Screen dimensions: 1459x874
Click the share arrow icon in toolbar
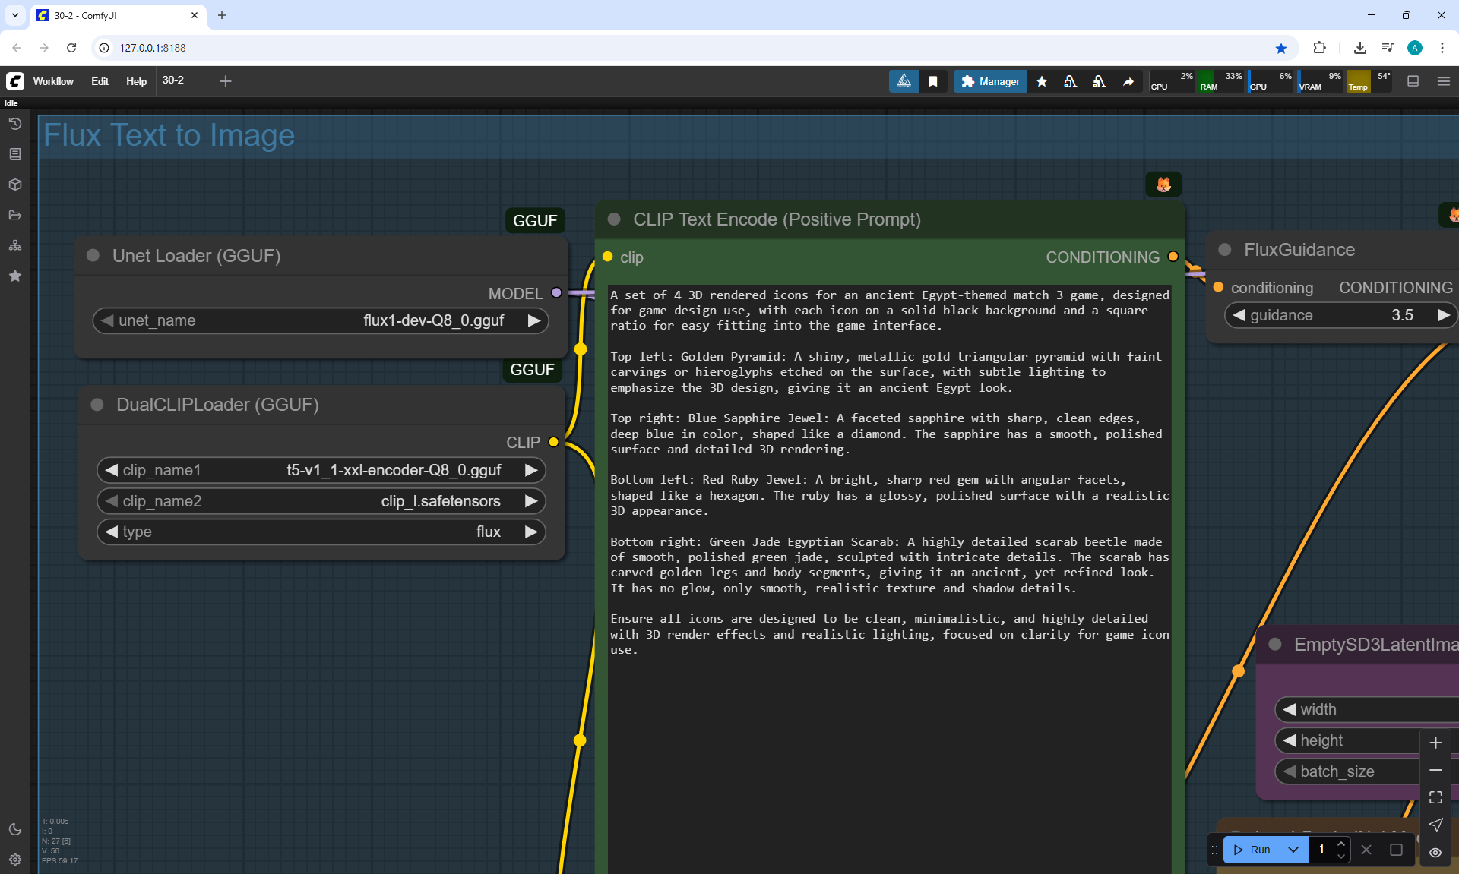click(1128, 81)
